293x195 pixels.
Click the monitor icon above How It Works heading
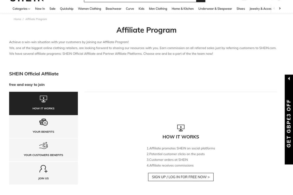coord(181,128)
